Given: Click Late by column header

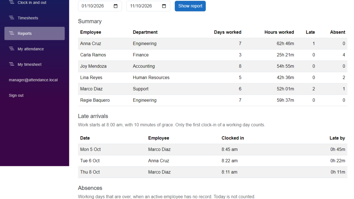Looking at the screenshot, I should (337, 138).
